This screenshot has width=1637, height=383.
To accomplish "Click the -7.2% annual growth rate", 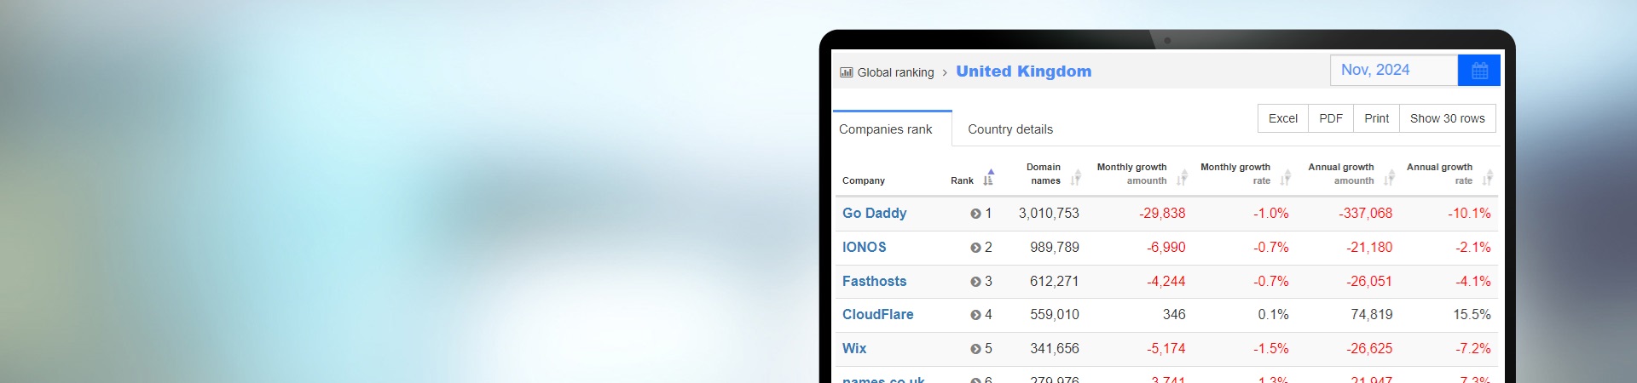I will [1473, 349].
